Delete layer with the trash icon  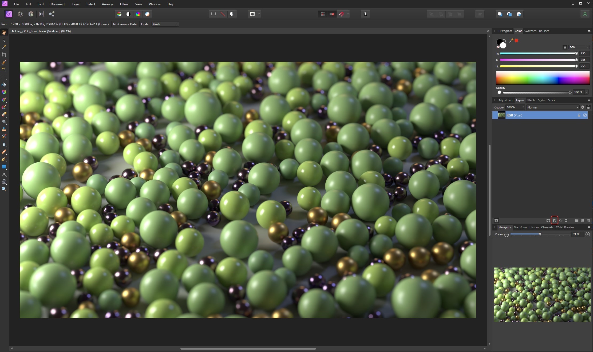pyautogui.click(x=588, y=221)
